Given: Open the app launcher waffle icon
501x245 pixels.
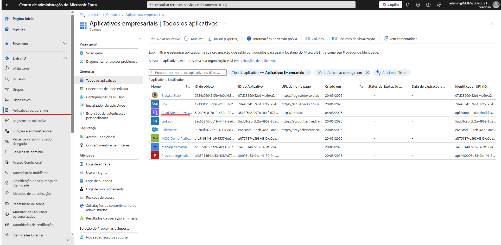Looking at the screenshot, I should pyautogui.click(x=8, y=5).
